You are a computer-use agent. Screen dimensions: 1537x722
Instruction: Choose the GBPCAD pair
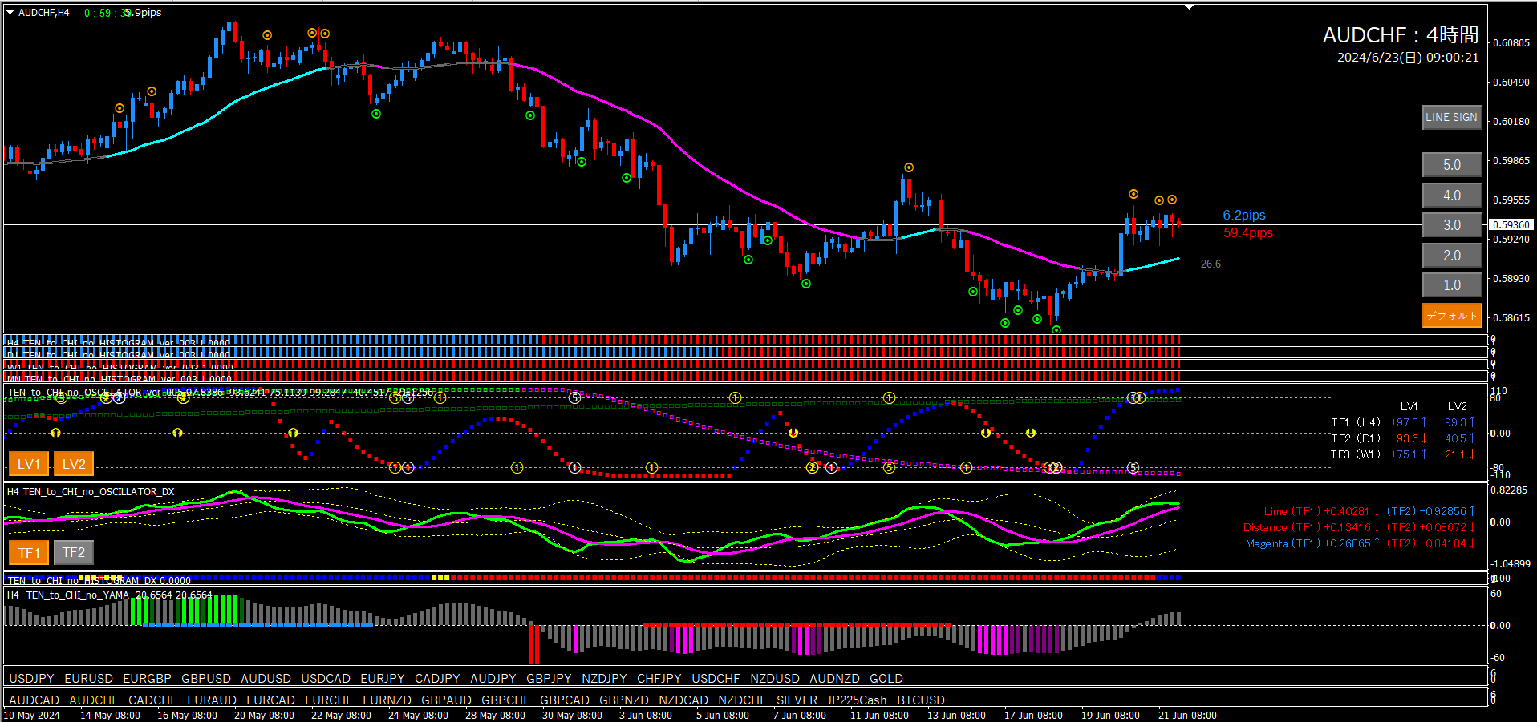tap(565, 700)
